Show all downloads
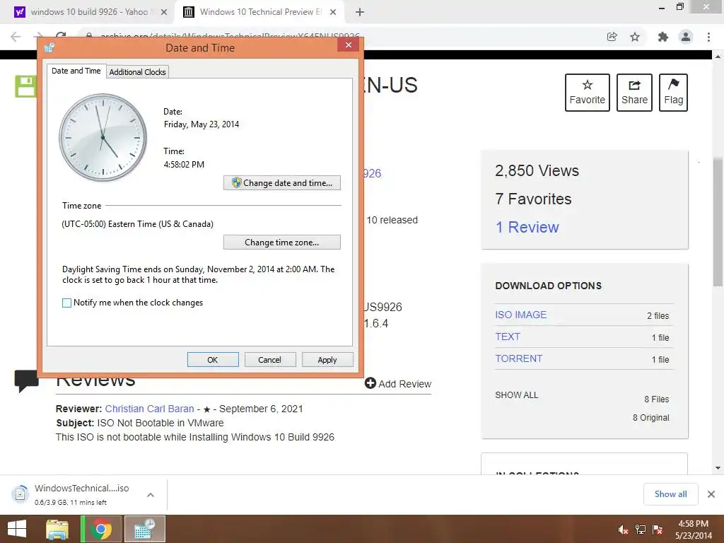The width and height of the screenshot is (724, 543). tap(670, 494)
